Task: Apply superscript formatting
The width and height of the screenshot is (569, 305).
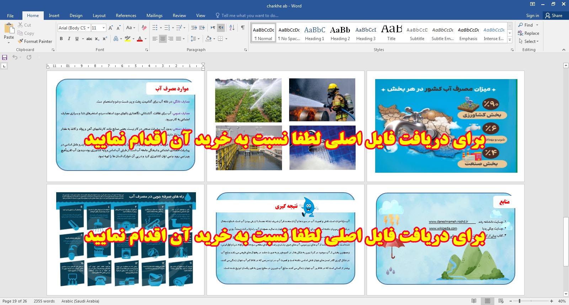Action: pos(105,39)
